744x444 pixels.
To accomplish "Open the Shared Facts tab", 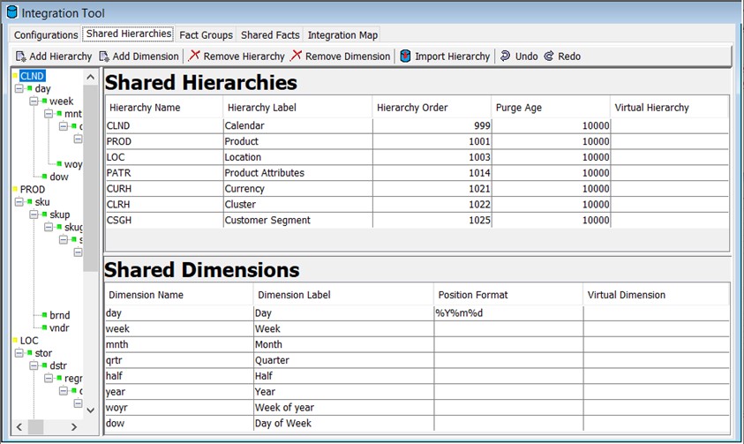I will [270, 35].
